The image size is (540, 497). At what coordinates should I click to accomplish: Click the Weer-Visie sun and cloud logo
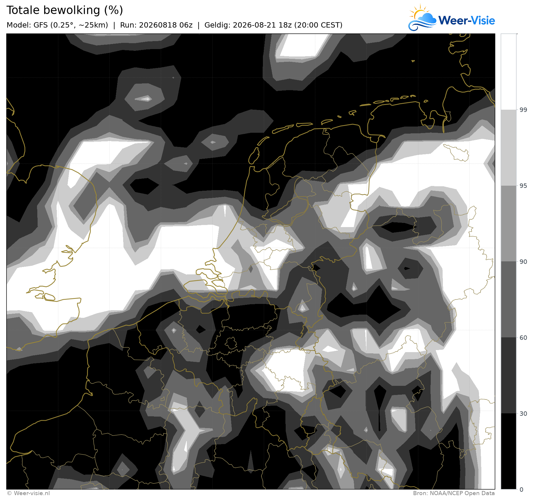coord(422,18)
